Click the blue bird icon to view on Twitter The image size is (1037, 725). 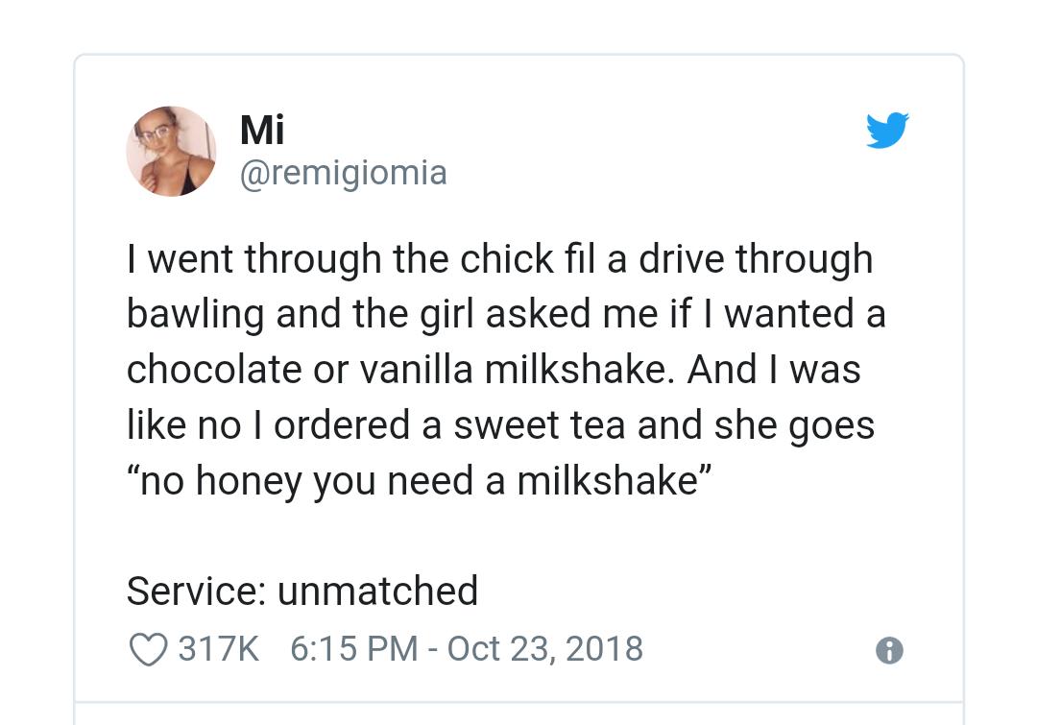[x=886, y=130]
